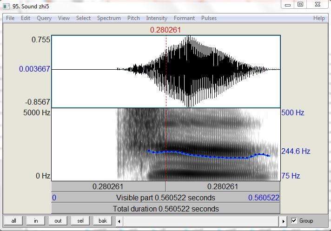Click the red cursor time 0.280261 label
The width and height of the screenshot is (331, 231).
(x=165, y=30)
